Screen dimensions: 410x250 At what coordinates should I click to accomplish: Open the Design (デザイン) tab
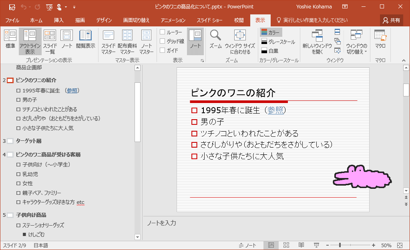coord(104,20)
